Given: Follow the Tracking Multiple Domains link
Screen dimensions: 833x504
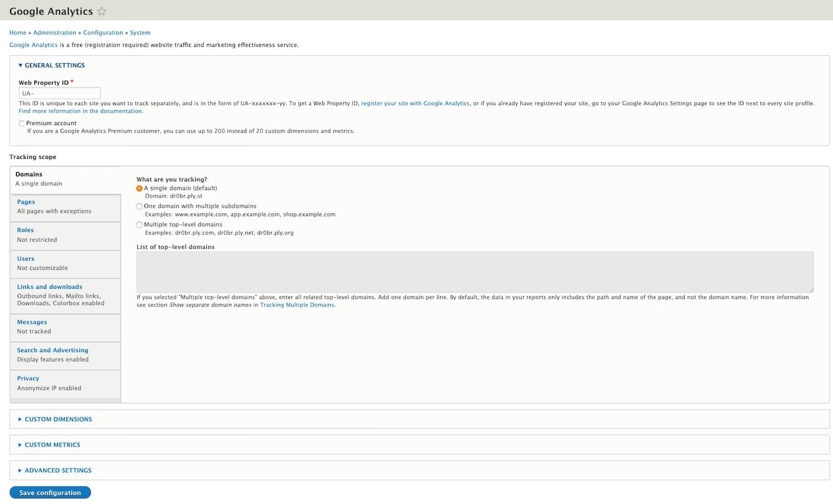Looking at the screenshot, I should pos(297,305).
